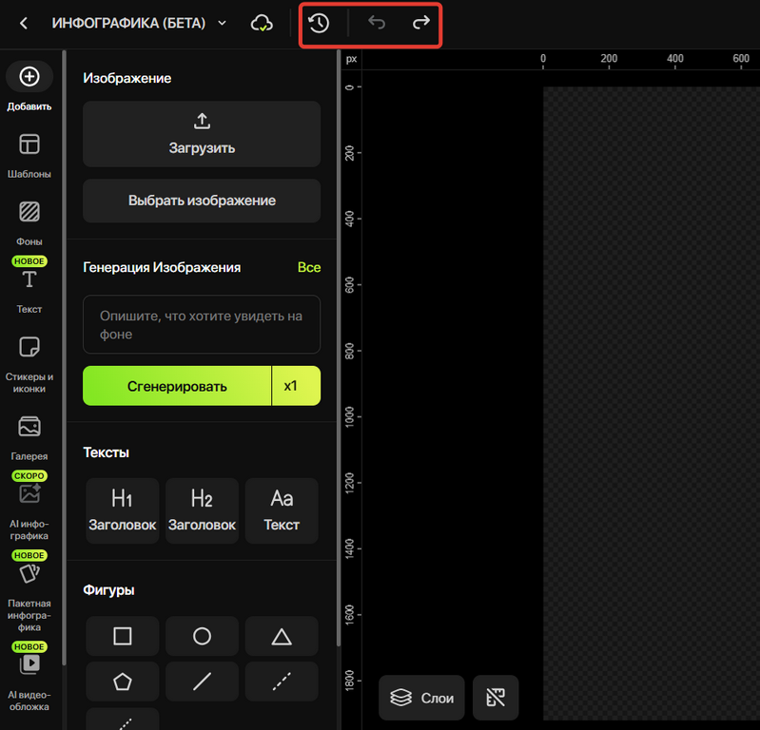Add a rectangle shape from Фигуры

(122, 636)
